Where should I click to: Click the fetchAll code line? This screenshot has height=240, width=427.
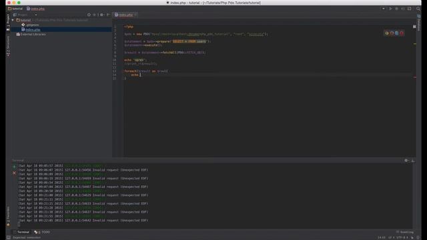click(x=165, y=53)
